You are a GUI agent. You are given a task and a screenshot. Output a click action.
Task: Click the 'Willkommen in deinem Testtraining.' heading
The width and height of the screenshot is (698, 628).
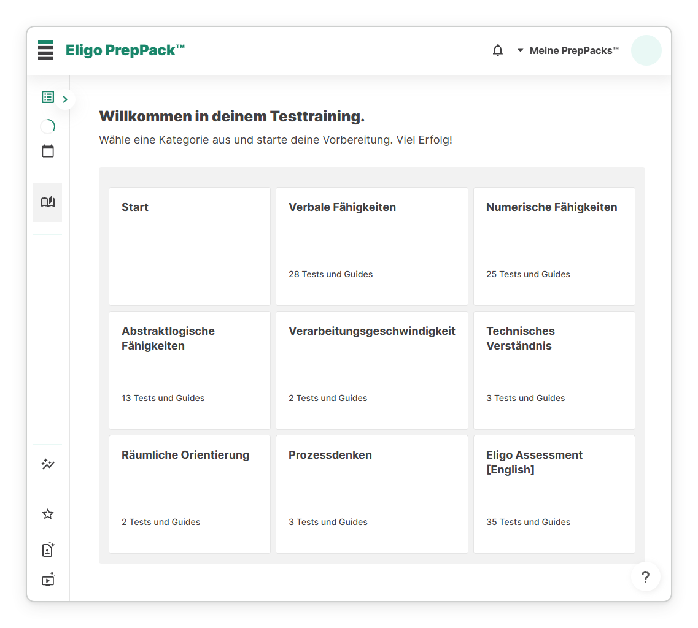point(231,116)
